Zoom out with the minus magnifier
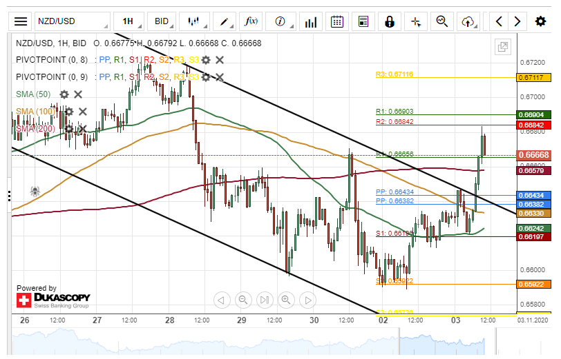The width and height of the screenshot is (561, 359). point(243,300)
